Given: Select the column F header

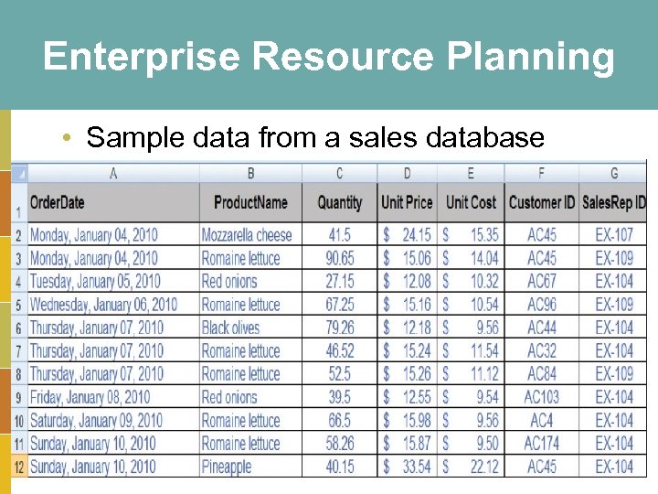Looking at the screenshot, I should [541, 173].
